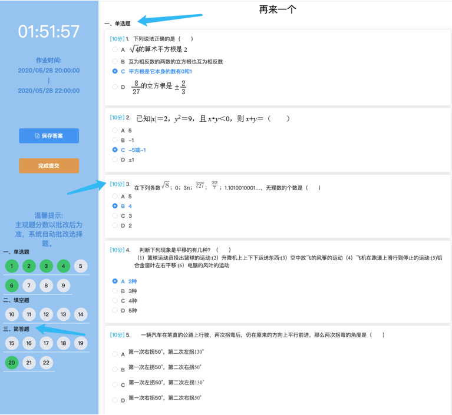Choose option B -1 for question 2
452x415 pixels.
tap(115, 140)
